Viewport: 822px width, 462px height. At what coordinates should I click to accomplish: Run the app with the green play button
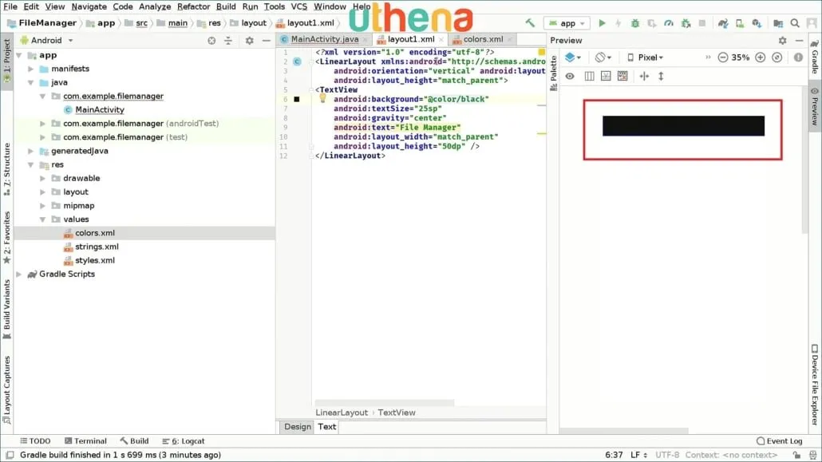click(x=602, y=23)
